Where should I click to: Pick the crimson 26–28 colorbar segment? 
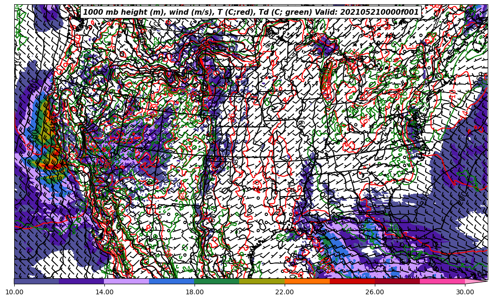tap(397, 281)
